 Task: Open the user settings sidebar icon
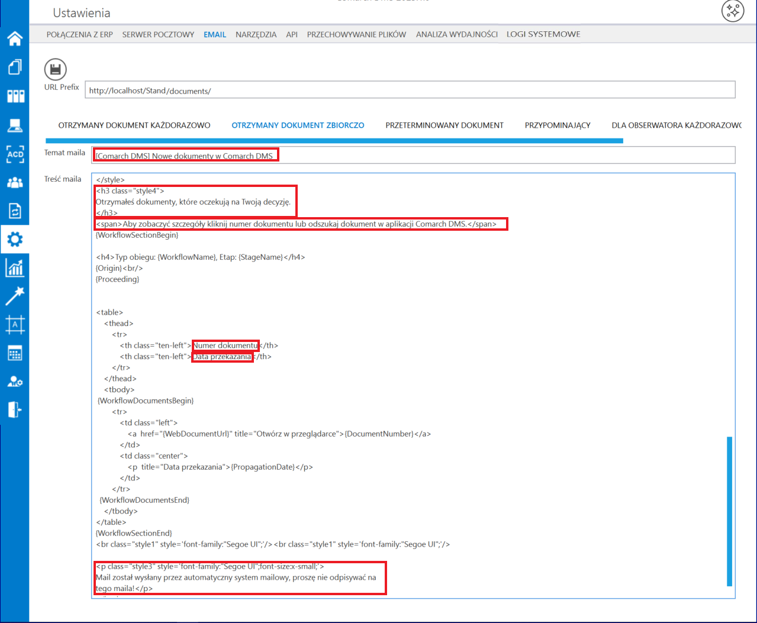point(15,382)
